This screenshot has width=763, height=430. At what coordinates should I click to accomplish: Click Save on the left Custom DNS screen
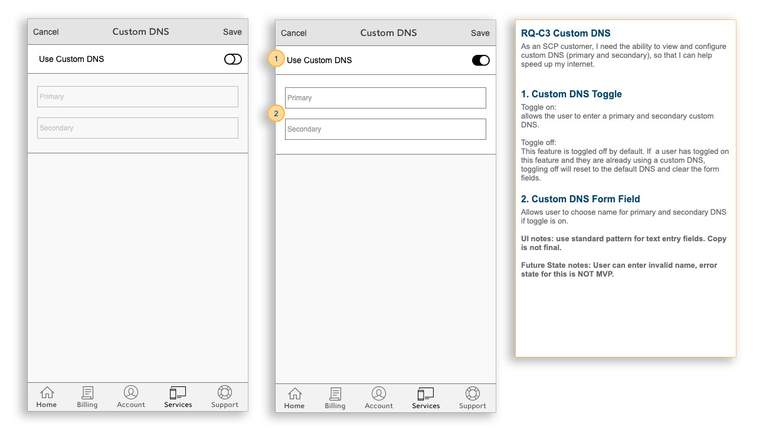tap(232, 32)
